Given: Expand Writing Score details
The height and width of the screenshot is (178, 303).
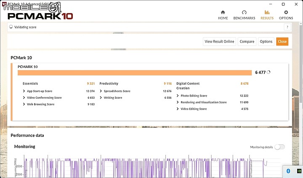Looking at the screenshot, I should [101, 97].
